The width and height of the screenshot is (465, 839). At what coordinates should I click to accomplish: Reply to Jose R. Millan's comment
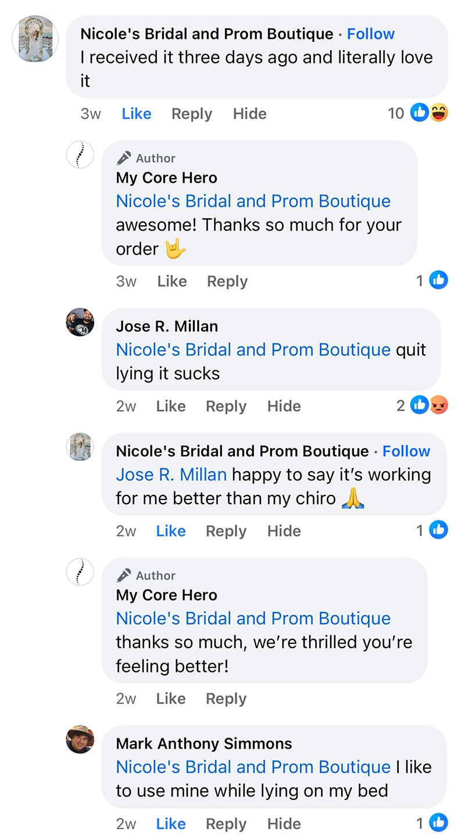pos(226,406)
